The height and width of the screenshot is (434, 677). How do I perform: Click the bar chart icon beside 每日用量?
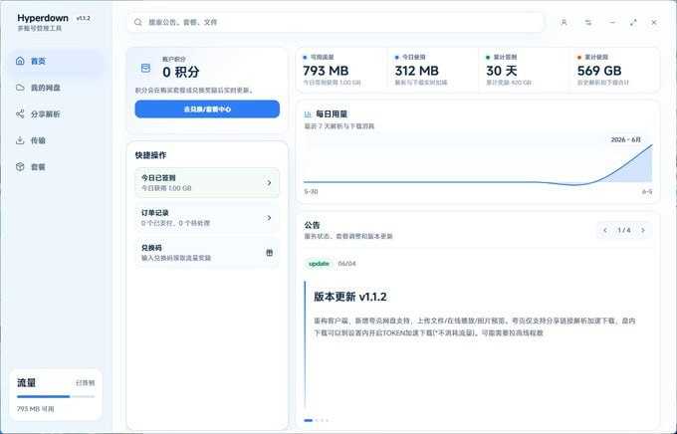click(x=308, y=114)
